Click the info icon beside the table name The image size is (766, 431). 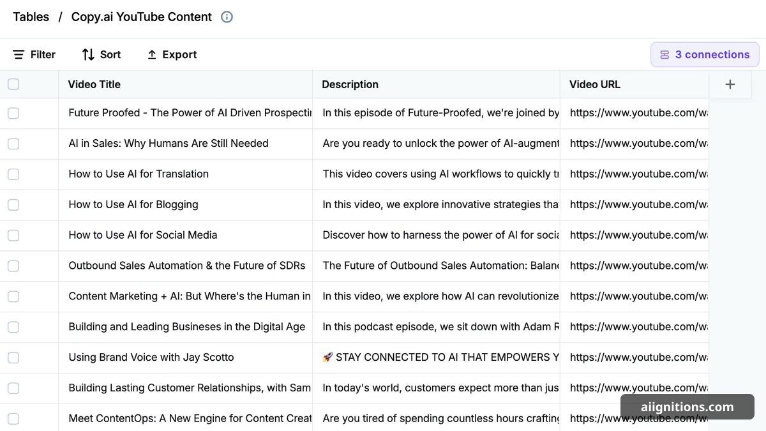pos(227,17)
